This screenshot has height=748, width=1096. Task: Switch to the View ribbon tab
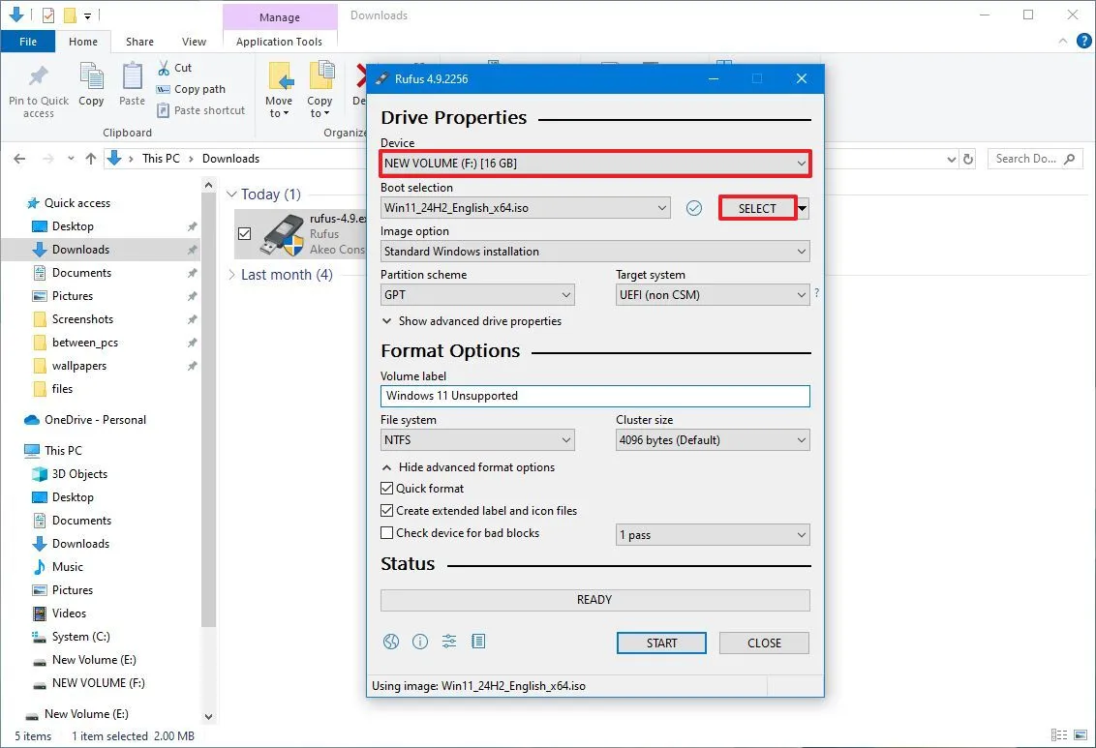pos(194,42)
